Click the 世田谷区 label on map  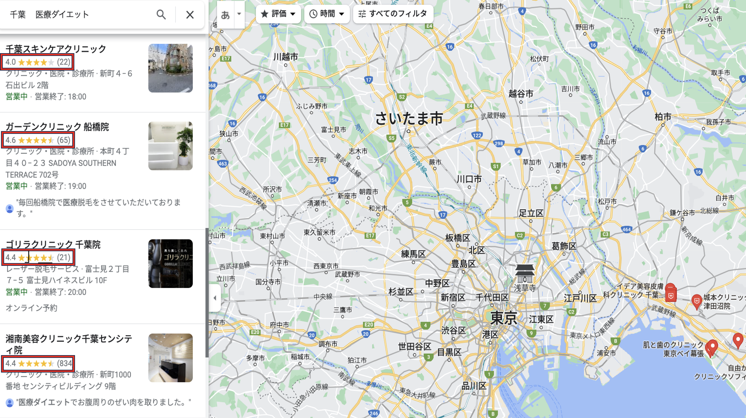point(415,346)
